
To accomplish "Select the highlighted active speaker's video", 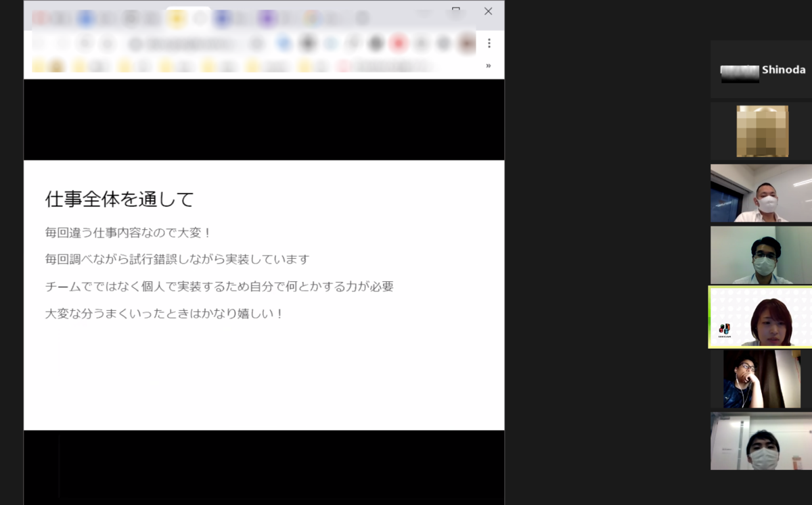I will point(761,318).
